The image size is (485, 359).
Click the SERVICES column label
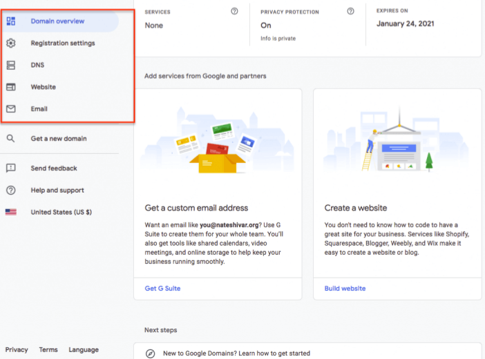pyautogui.click(x=158, y=12)
